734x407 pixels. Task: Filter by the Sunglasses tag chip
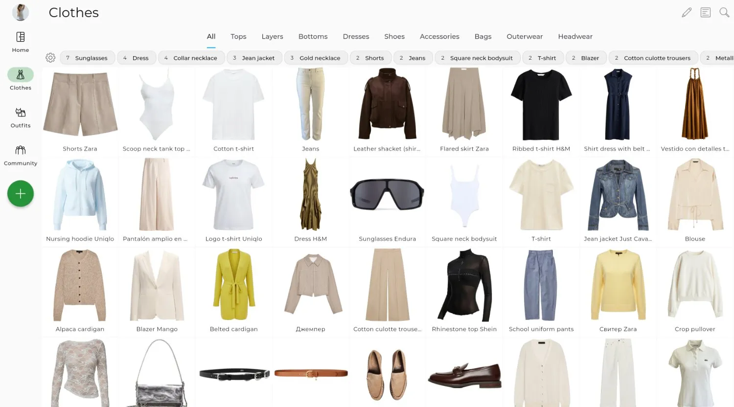tap(88, 58)
